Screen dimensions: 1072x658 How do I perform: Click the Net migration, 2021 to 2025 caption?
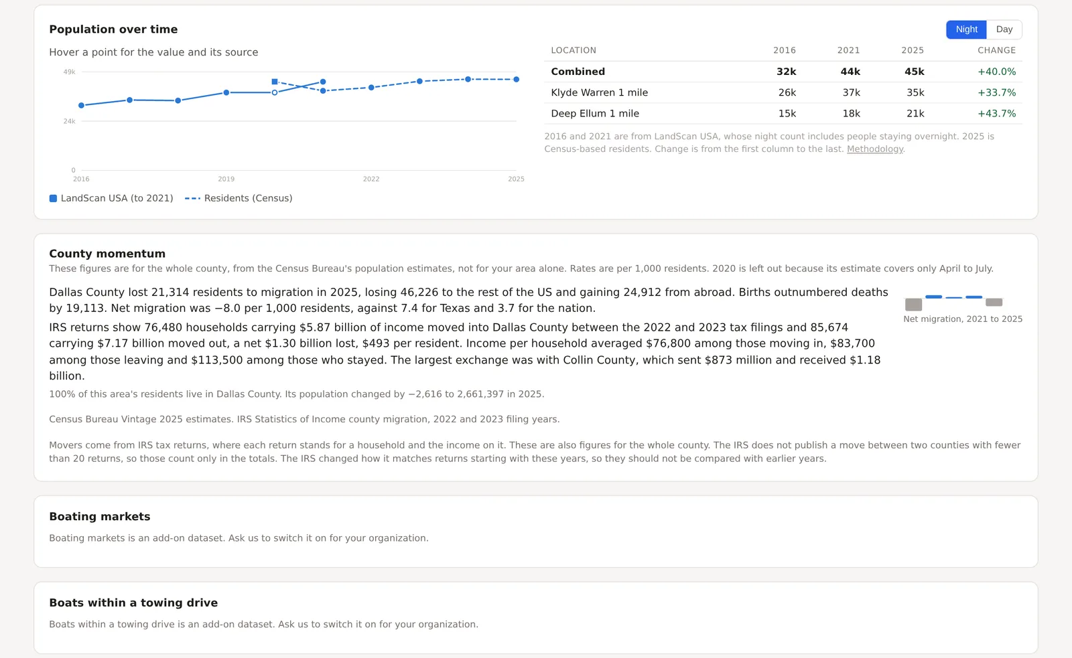tap(963, 319)
